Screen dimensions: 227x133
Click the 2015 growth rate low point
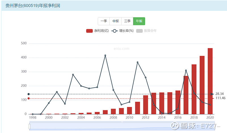point(170,113)
